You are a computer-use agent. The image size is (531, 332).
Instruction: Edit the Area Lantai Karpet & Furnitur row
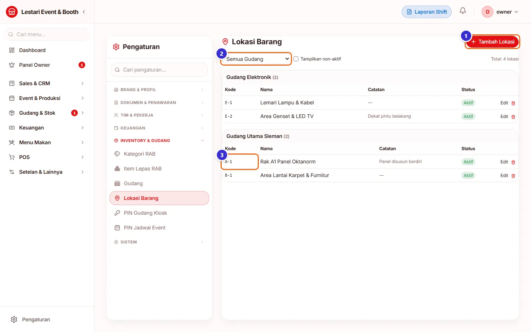(504, 176)
